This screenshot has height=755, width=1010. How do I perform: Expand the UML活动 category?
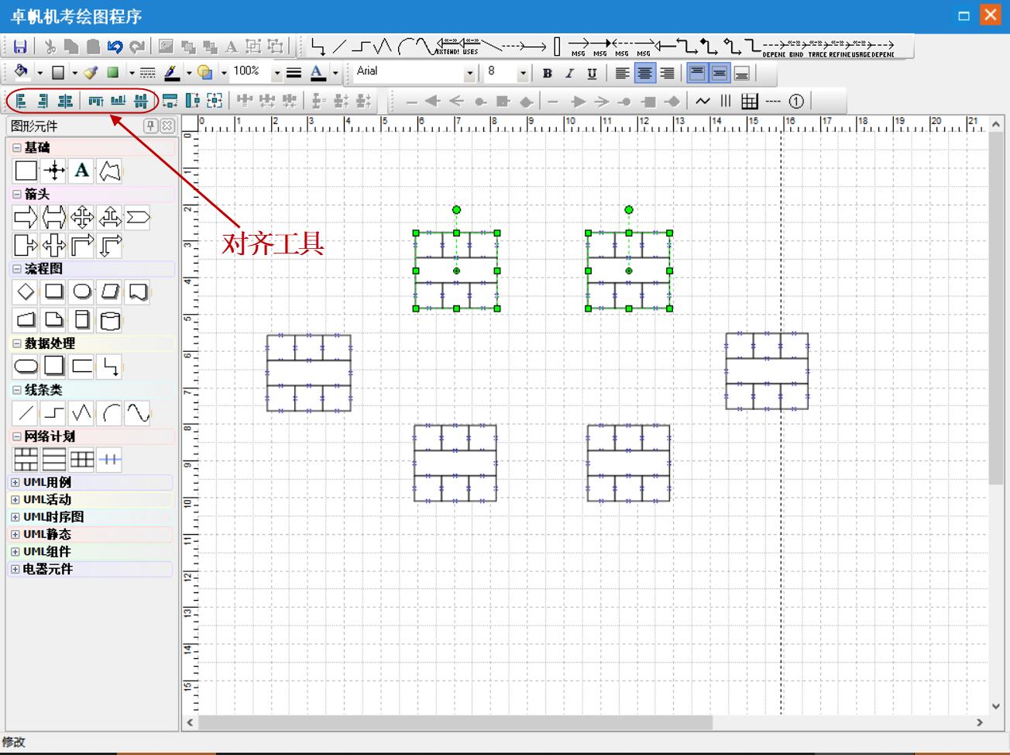point(15,500)
